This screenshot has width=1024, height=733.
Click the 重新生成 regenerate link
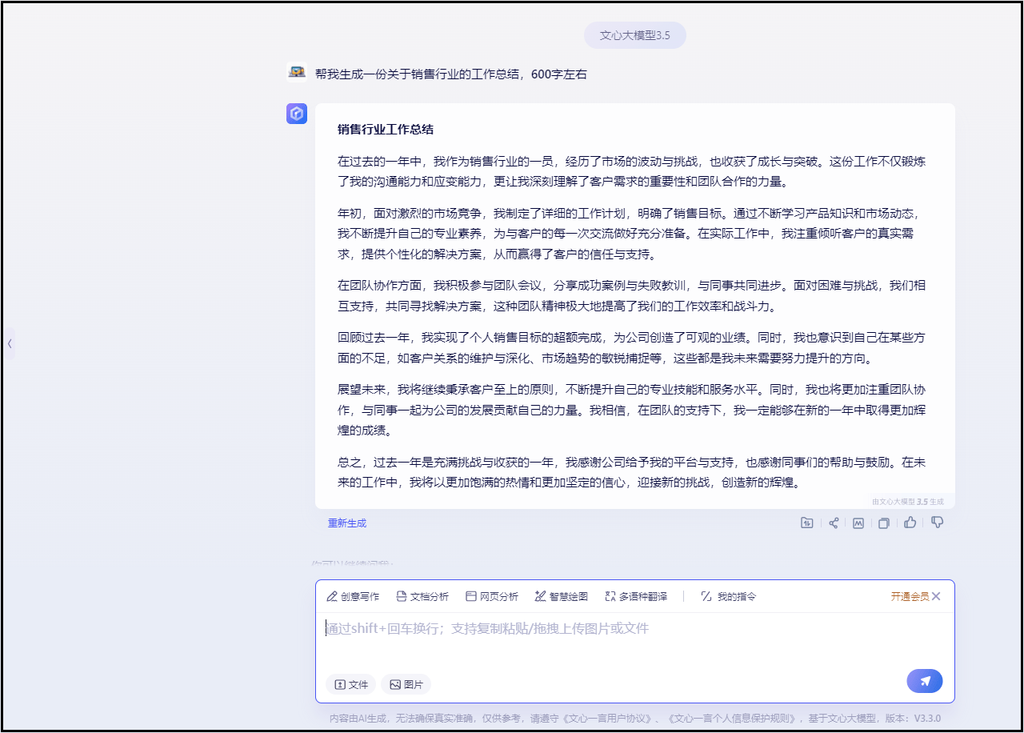pyautogui.click(x=347, y=523)
